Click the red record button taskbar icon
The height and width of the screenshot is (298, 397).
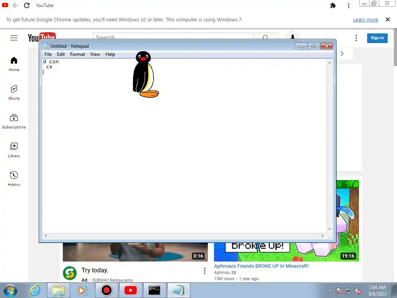[x=106, y=290]
